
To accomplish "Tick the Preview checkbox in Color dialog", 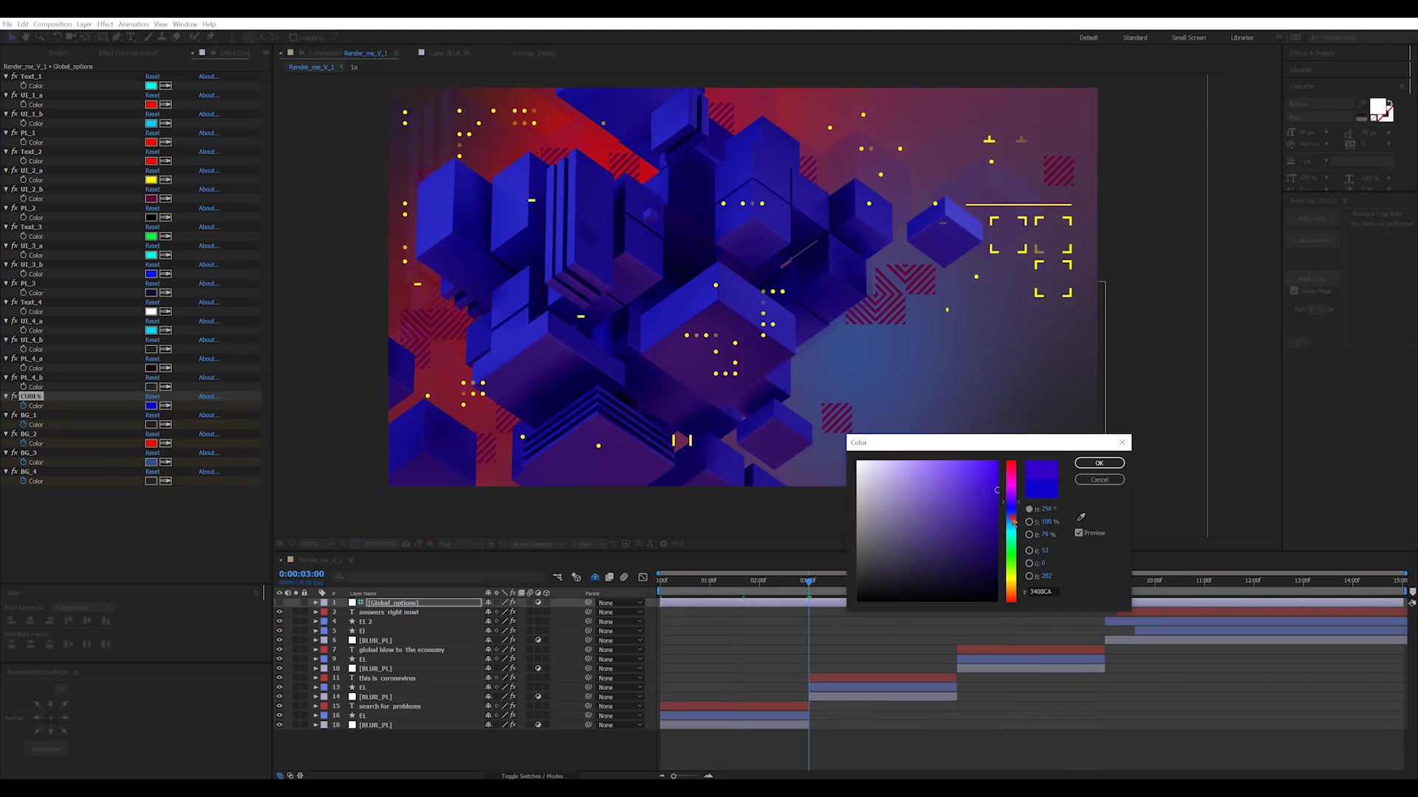I will (x=1079, y=533).
